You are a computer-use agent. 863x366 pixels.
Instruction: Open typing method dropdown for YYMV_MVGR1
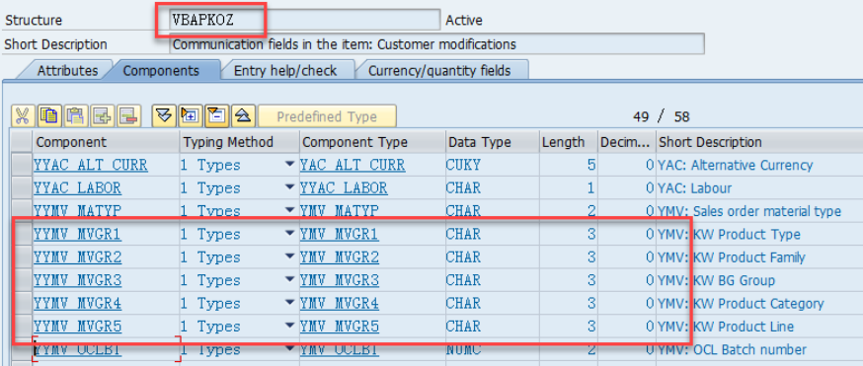coord(290,234)
